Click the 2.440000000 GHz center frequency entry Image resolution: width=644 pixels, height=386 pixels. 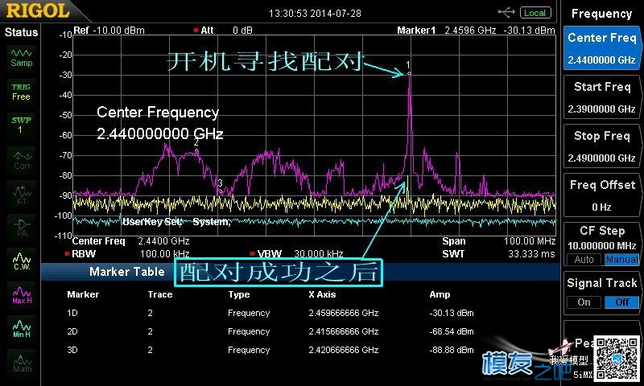[160, 133]
